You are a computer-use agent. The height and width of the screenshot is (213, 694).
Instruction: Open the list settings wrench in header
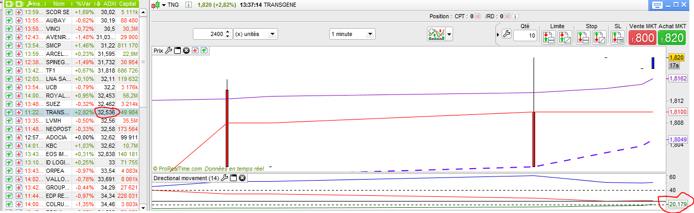(28, 3)
